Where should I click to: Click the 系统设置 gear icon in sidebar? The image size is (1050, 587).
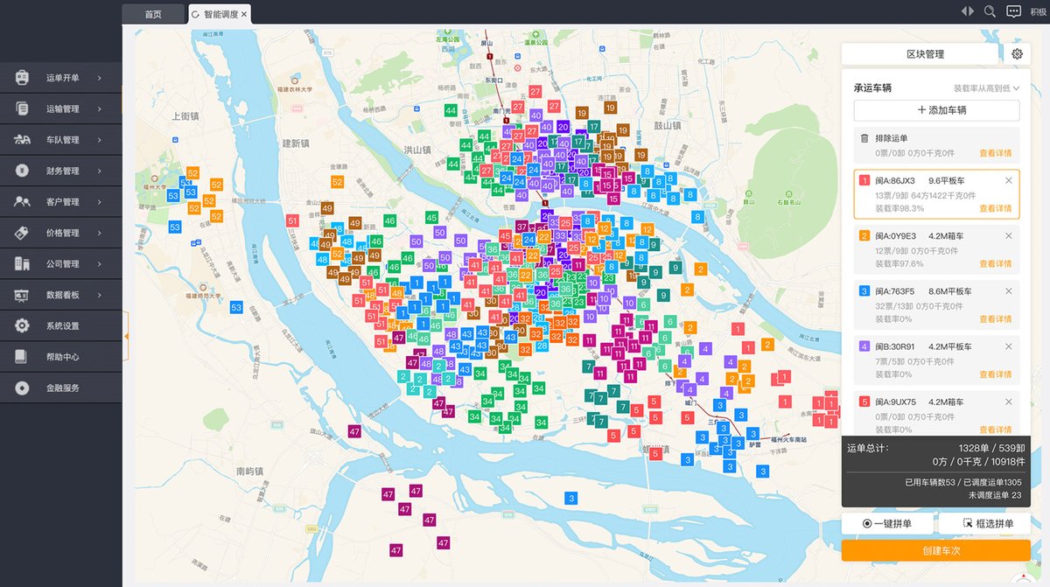pyautogui.click(x=22, y=326)
